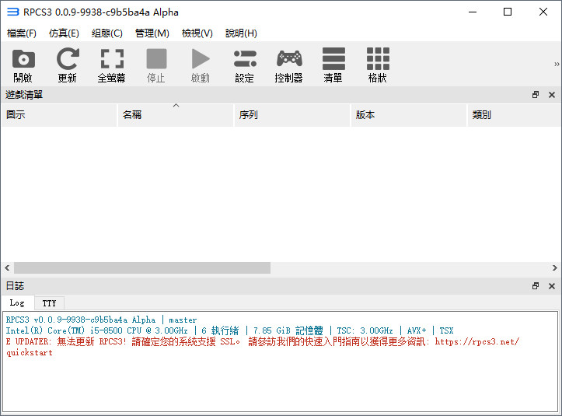Close the 日誌 log panel

coord(552,286)
